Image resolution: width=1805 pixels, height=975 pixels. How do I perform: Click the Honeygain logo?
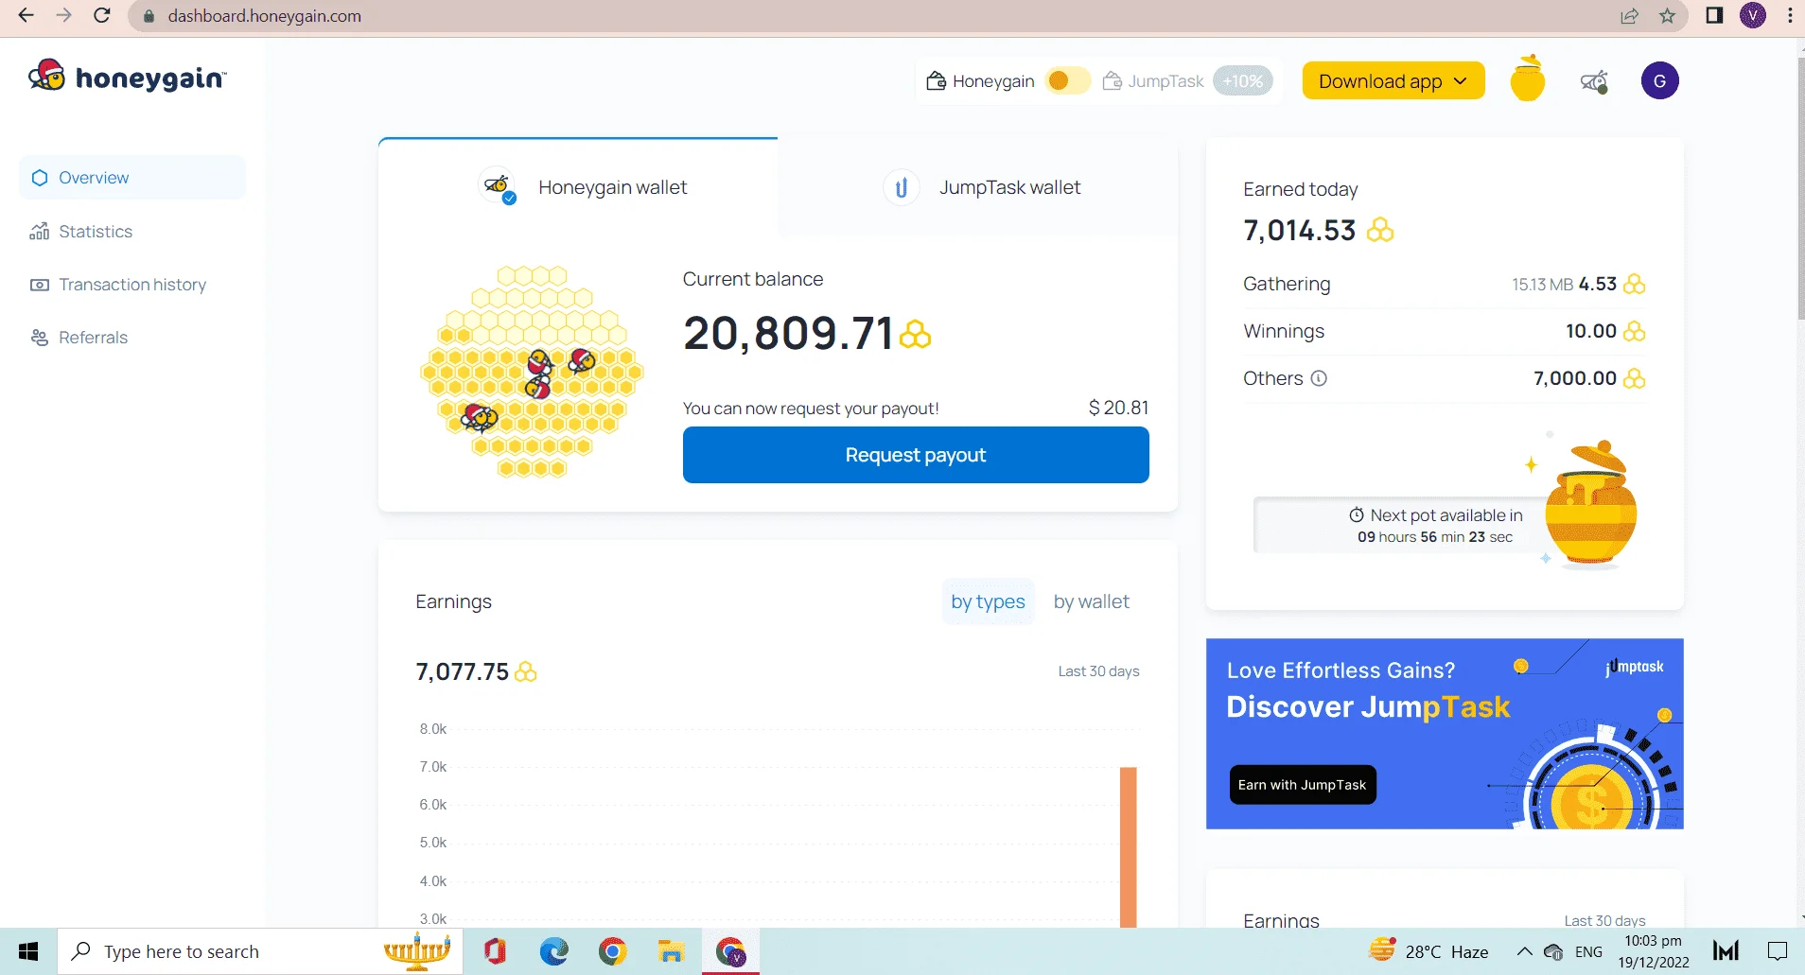[x=128, y=77]
